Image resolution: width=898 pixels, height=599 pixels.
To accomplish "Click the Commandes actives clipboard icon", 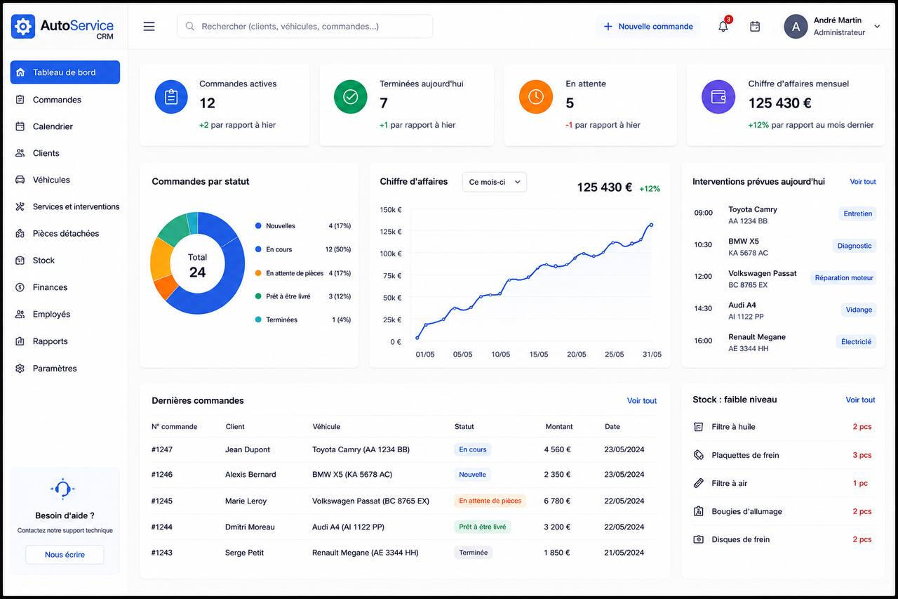I will (x=171, y=97).
